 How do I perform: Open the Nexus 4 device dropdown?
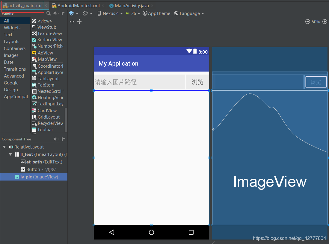(x=110, y=13)
